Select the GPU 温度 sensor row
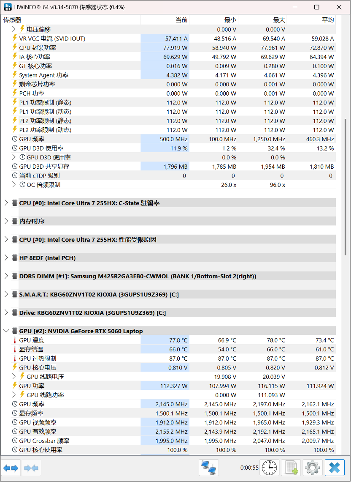 173,340
